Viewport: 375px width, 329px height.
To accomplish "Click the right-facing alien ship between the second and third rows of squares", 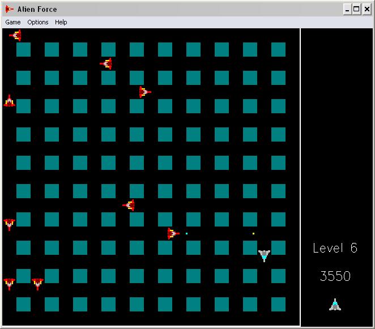I will (145, 92).
